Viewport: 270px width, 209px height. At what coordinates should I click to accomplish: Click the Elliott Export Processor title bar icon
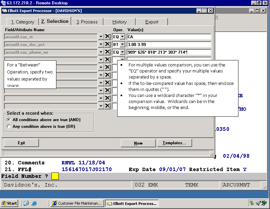tap(4, 11)
